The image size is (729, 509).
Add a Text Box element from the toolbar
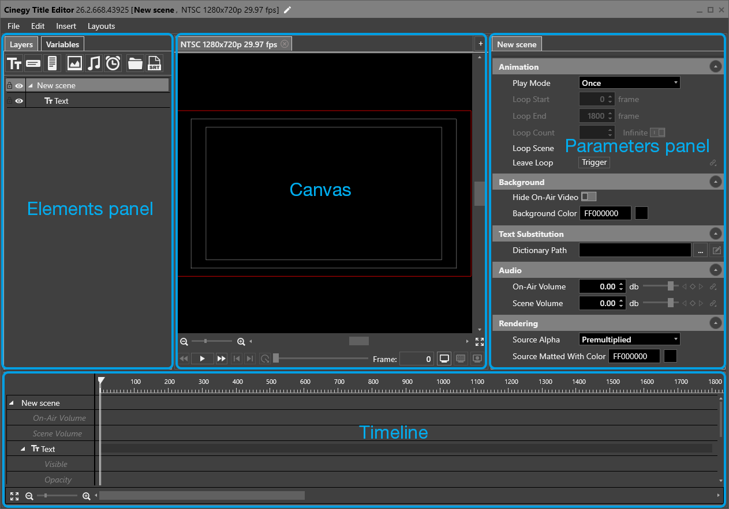[x=33, y=63]
